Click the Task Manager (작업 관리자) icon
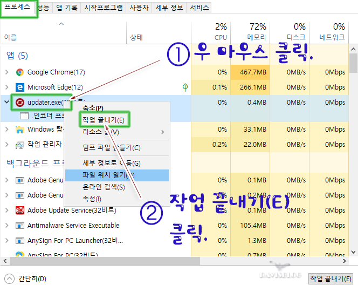The image size is (358, 292). (20, 145)
